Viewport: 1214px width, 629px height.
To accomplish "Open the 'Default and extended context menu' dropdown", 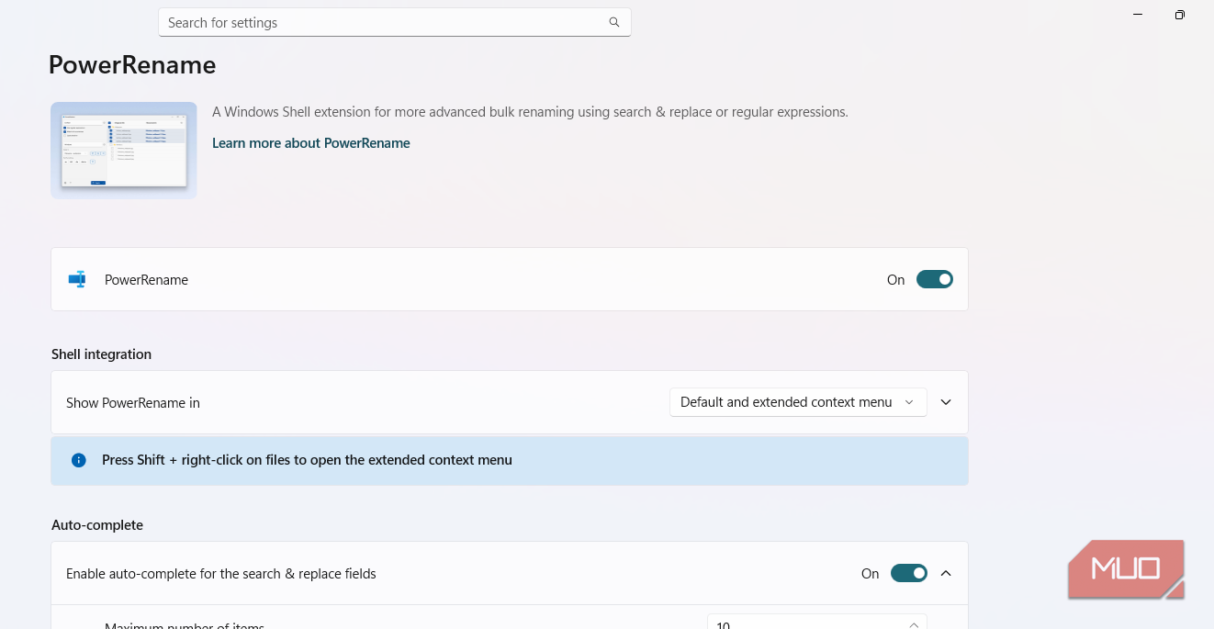I will pyautogui.click(x=798, y=402).
